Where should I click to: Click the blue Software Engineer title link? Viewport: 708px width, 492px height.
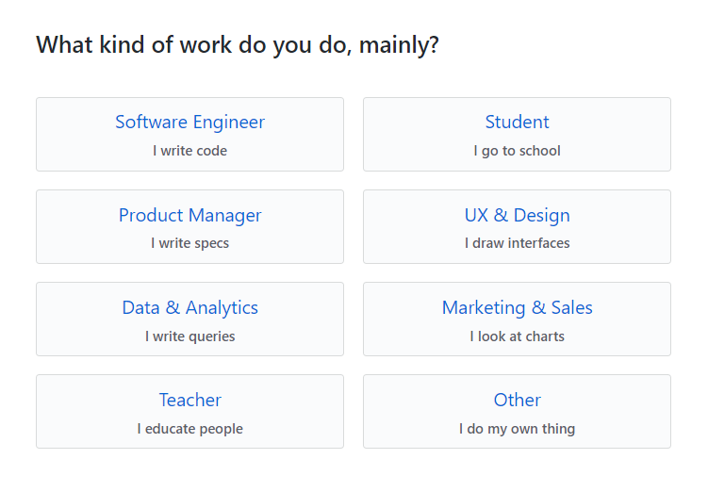click(189, 122)
